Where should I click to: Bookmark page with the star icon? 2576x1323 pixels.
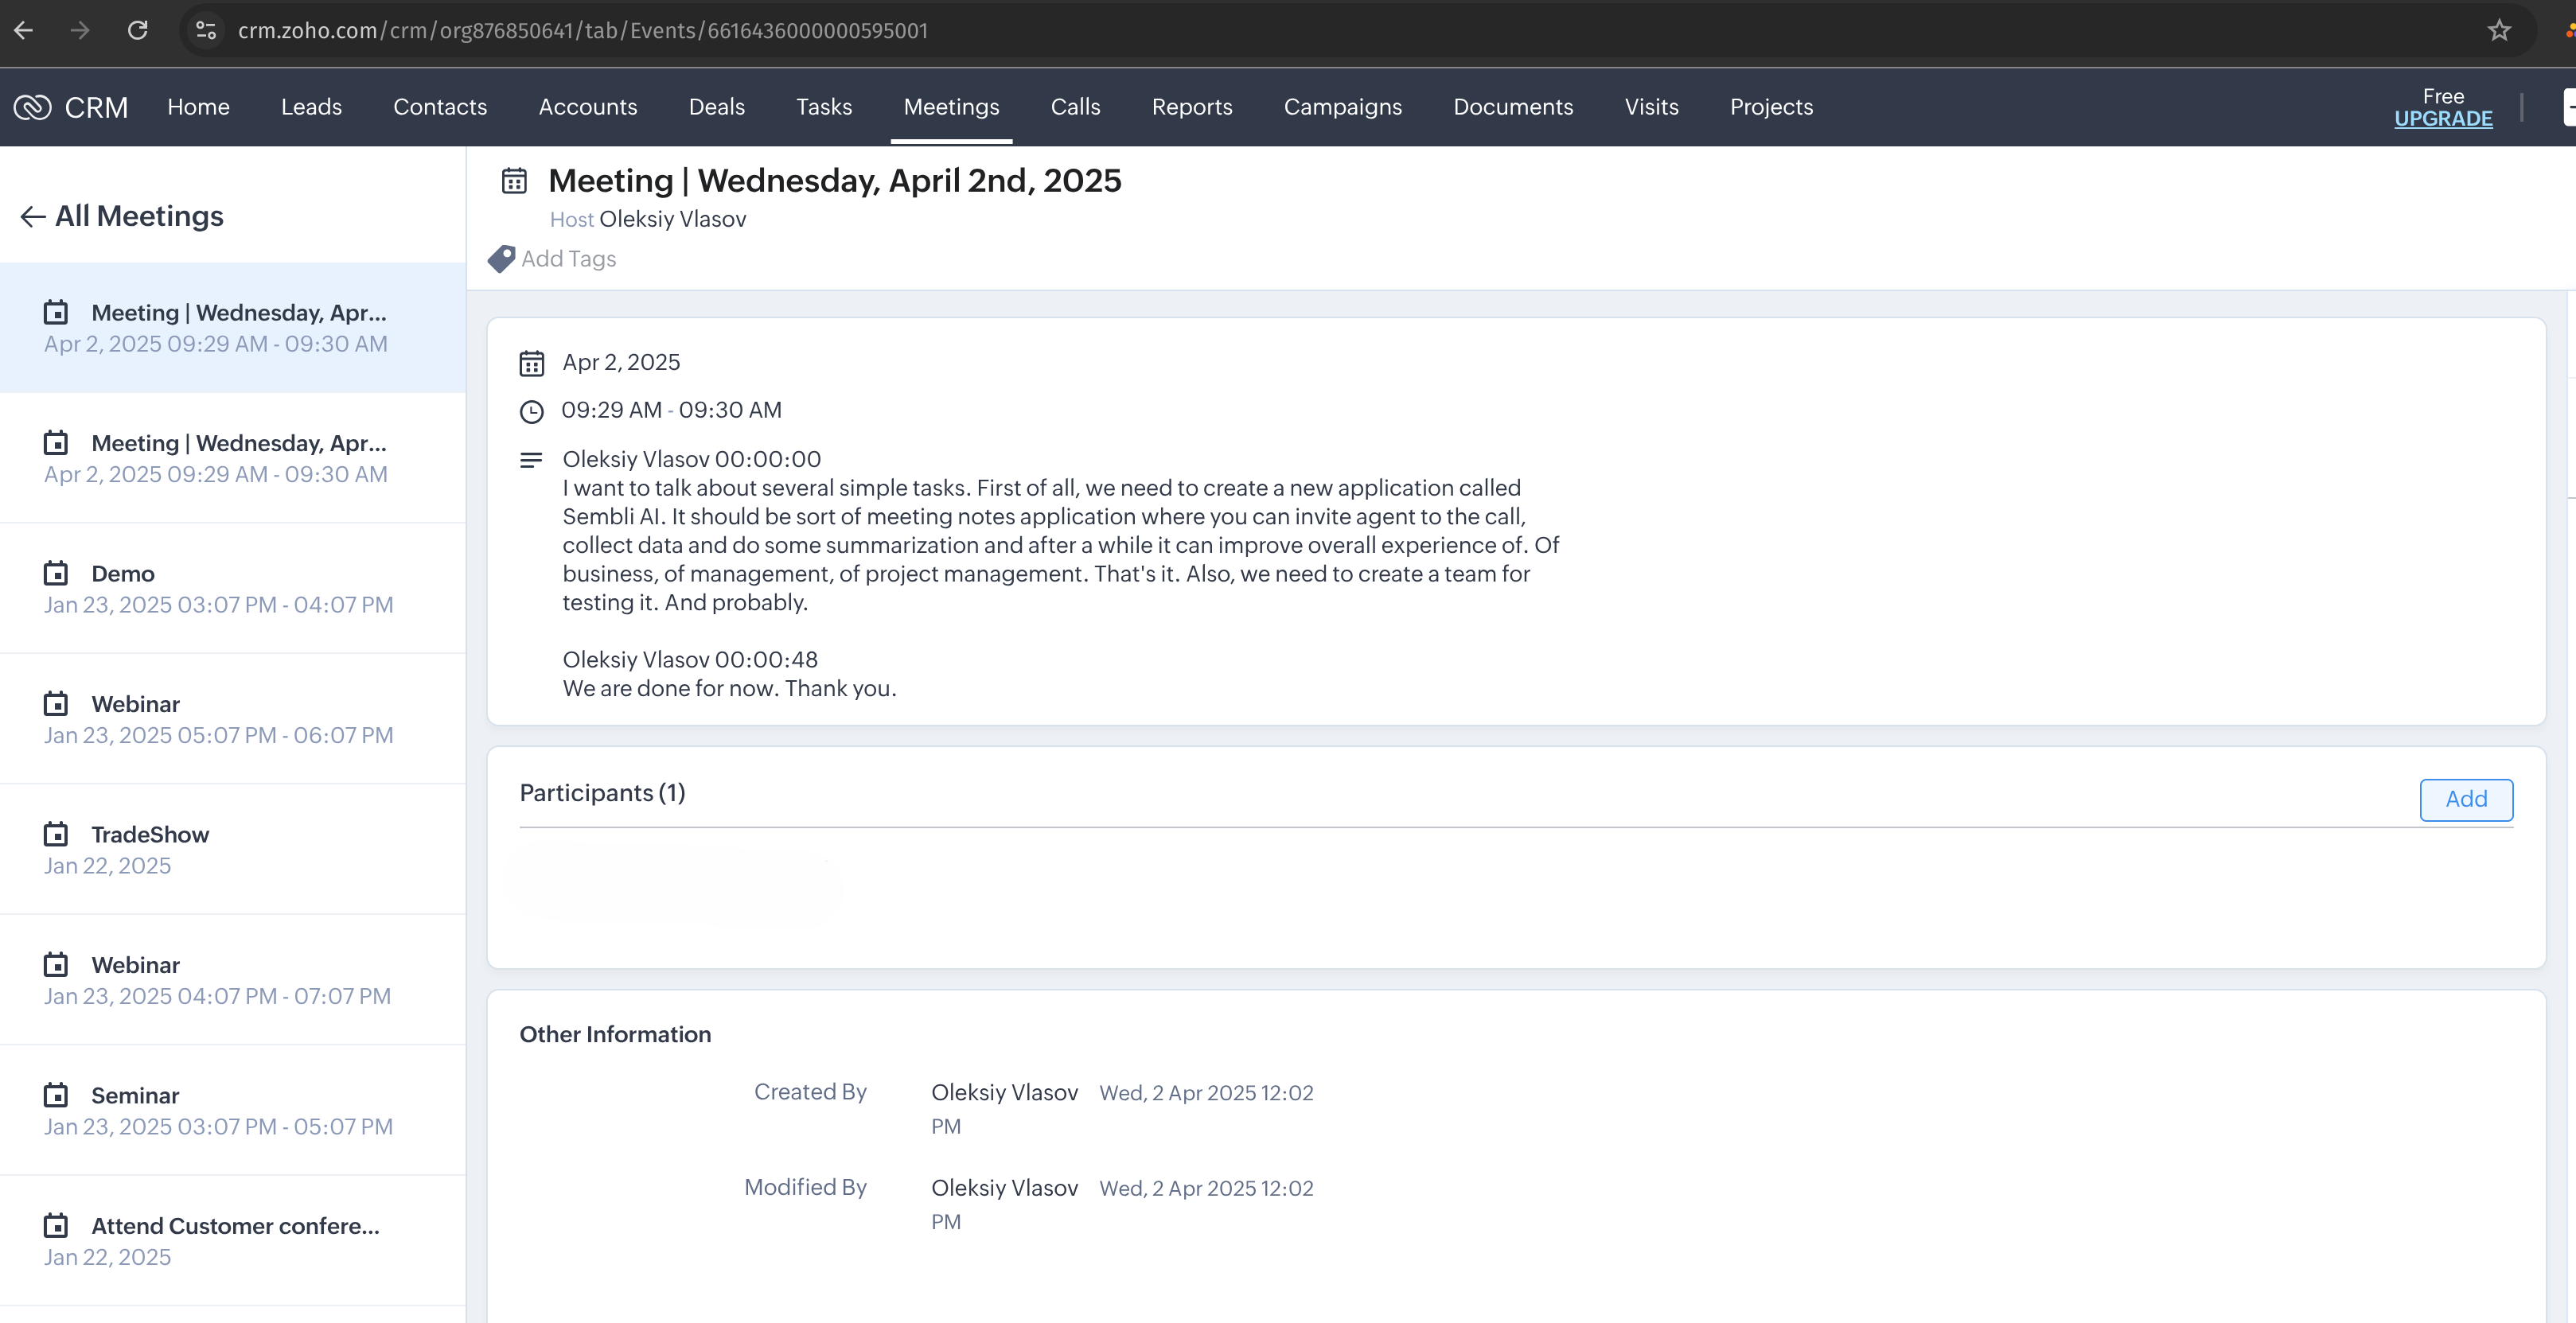tap(2499, 31)
